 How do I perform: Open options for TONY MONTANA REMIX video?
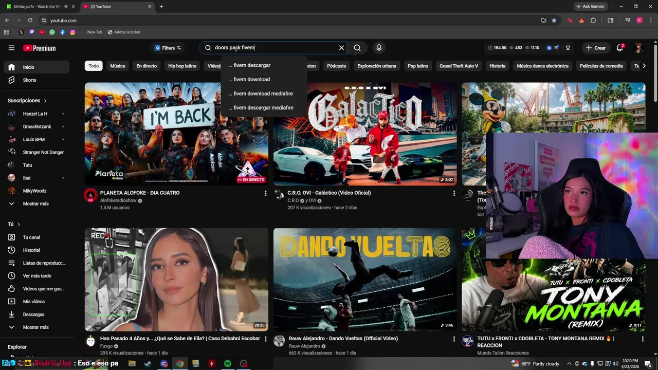[643, 339]
